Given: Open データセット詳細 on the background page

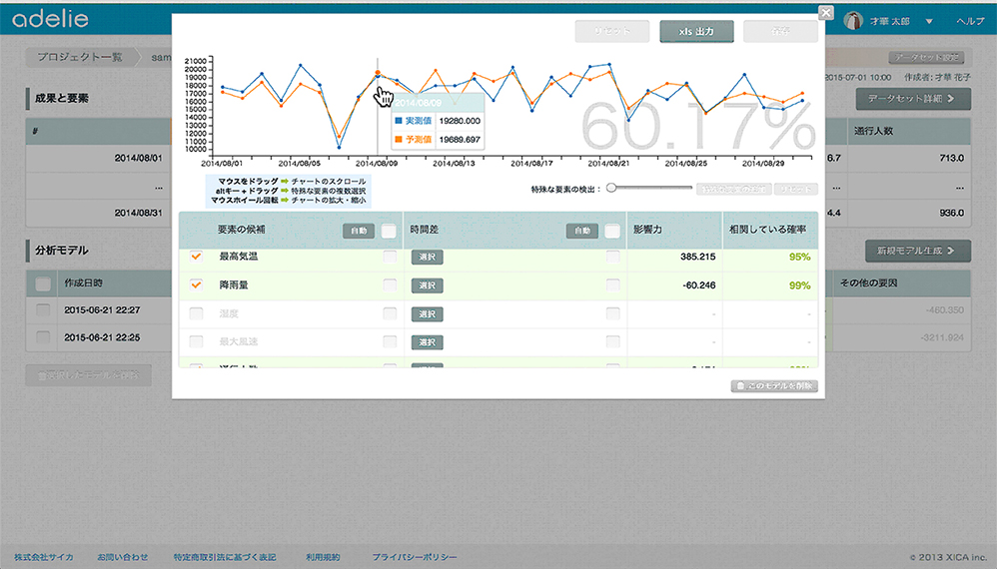Looking at the screenshot, I should tap(913, 99).
